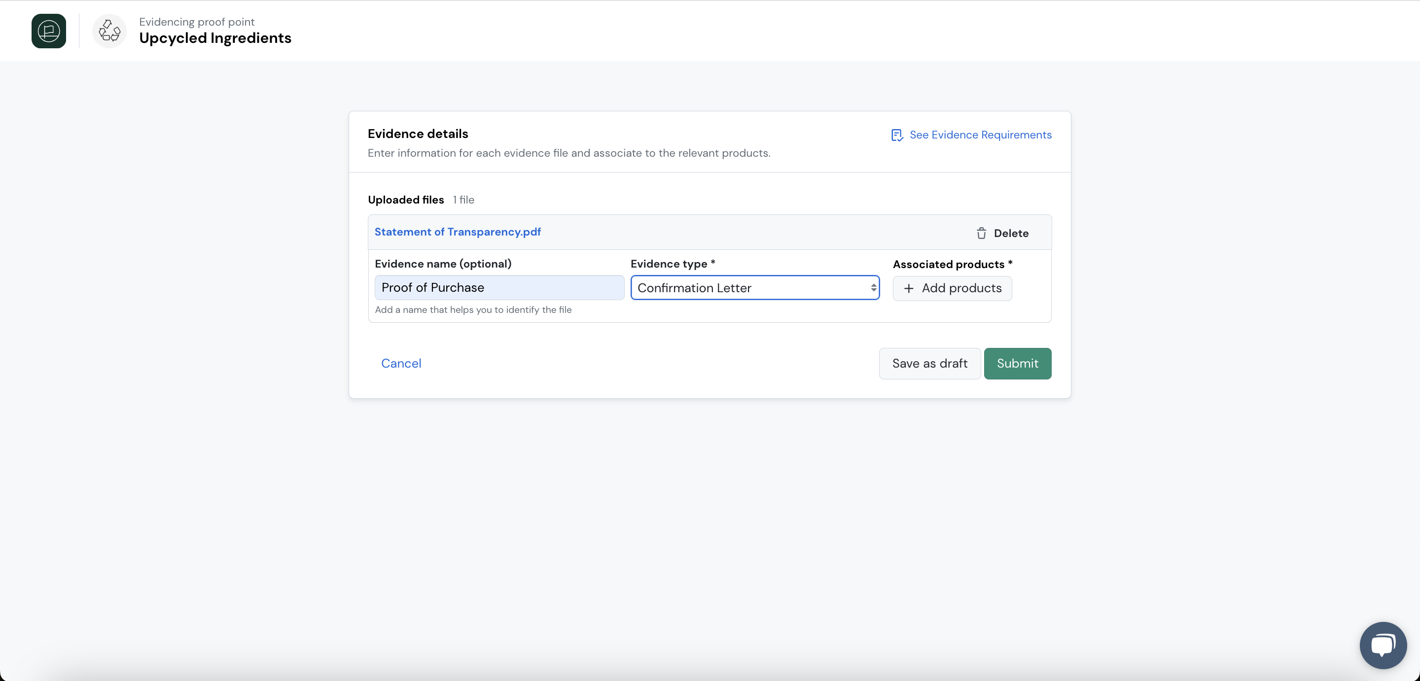Click the Uploaded files label

tap(406, 200)
